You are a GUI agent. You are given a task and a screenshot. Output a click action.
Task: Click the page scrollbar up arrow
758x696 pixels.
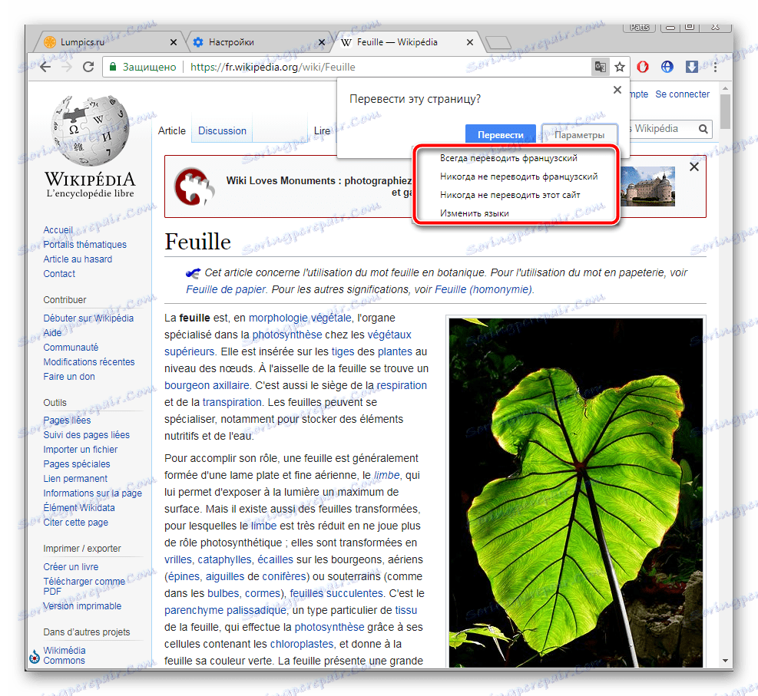[725, 88]
